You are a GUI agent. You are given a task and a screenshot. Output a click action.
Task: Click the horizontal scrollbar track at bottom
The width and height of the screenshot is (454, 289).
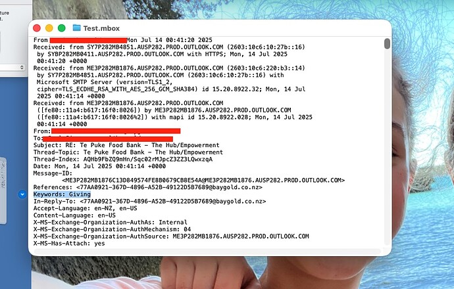tap(207, 252)
